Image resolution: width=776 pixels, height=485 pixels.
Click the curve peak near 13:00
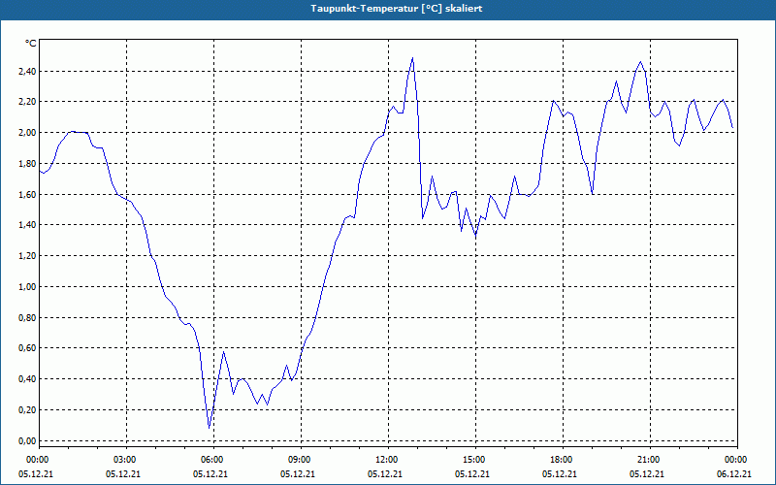pos(412,58)
